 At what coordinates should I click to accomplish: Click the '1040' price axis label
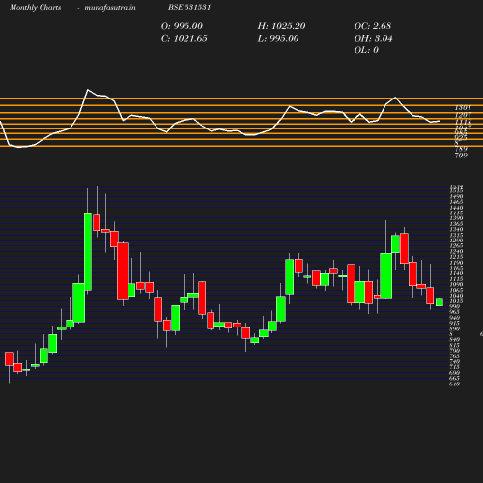[x=456, y=296]
